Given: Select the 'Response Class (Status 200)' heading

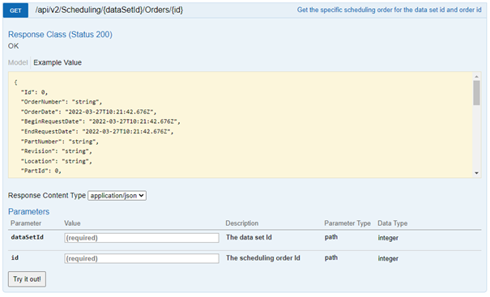Looking at the screenshot, I should 60,34.
